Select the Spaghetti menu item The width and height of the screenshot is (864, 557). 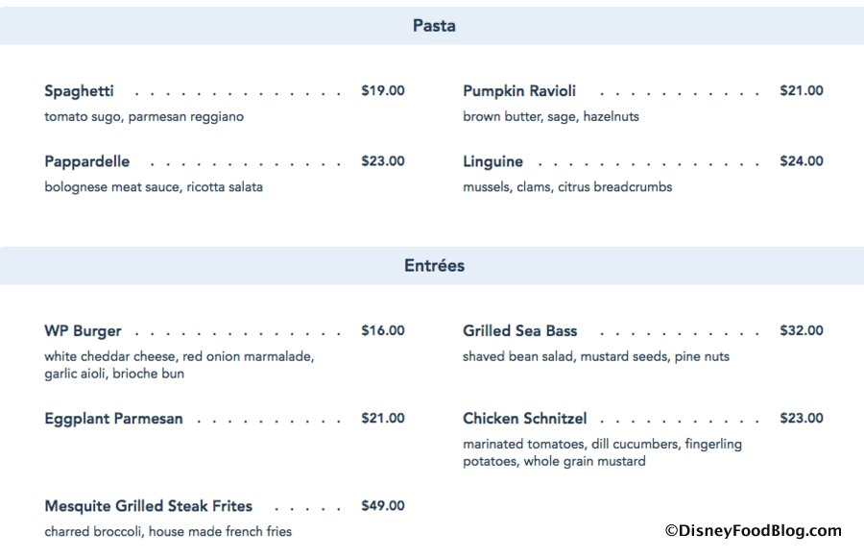[79, 91]
